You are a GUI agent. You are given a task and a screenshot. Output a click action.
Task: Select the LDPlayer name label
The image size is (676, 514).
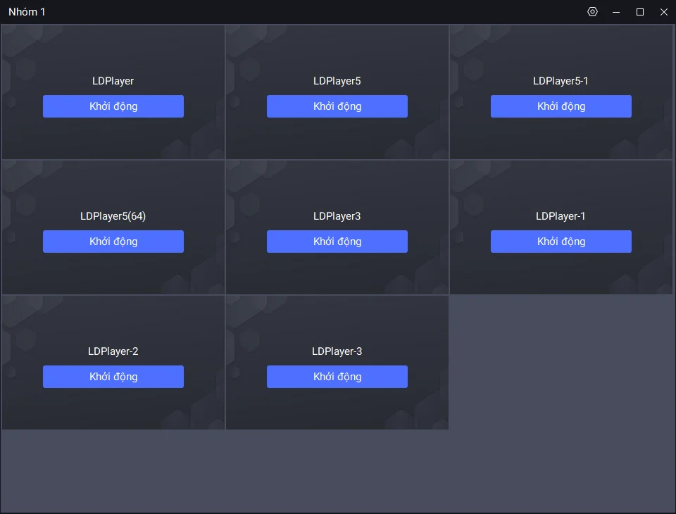click(x=113, y=81)
